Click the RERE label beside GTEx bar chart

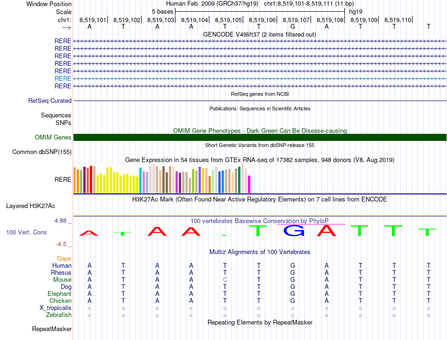click(x=63, y=179)
